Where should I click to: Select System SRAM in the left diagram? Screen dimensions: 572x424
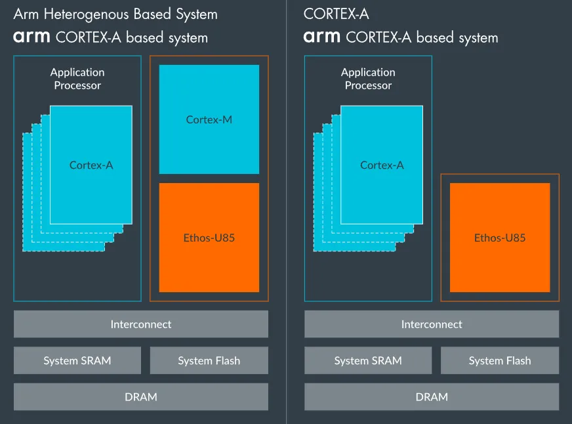click(x=77, y=360)
